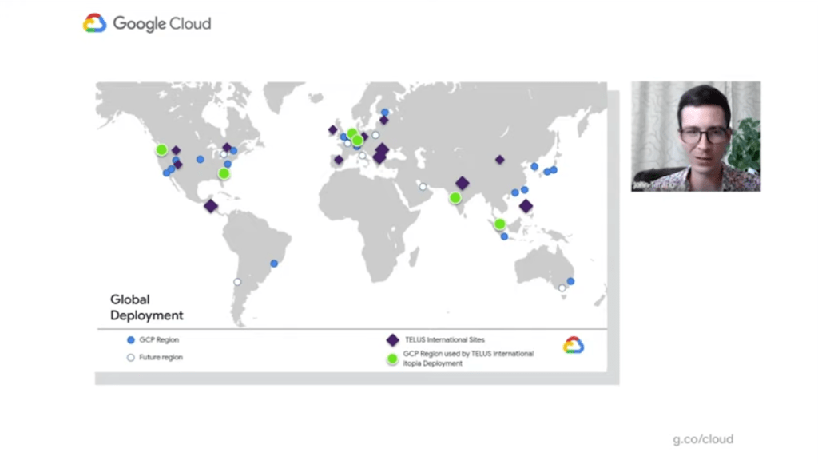The width and height of the screenshot is (818, 464).
Task: Toggle the GCP Region legend entry
Action: click(153, 339)
